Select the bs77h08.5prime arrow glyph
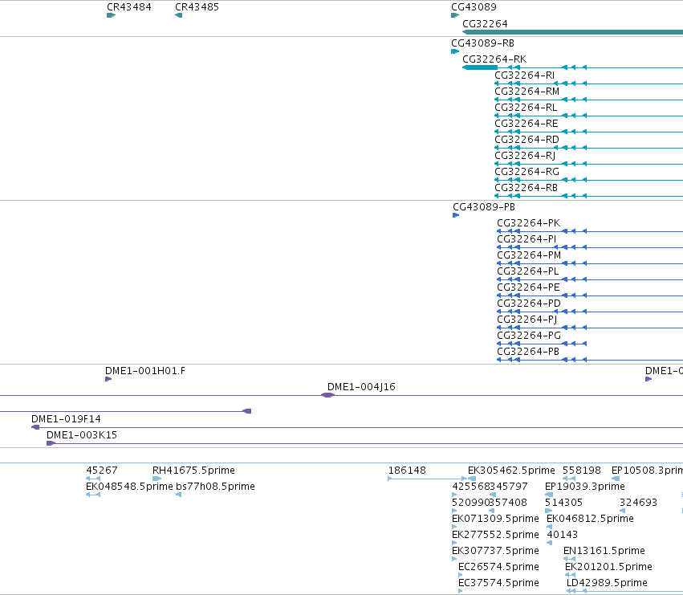The width and height of the screenshot is (683, 595). [x=179, y=495]
